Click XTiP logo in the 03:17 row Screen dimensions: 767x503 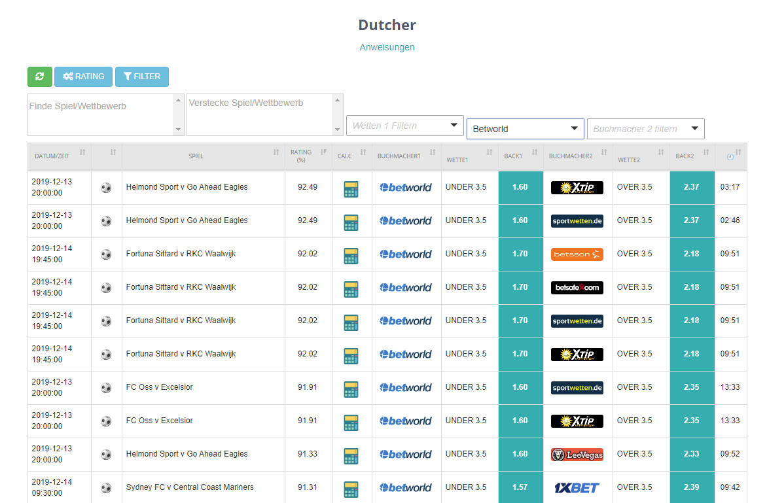point(577,188)
